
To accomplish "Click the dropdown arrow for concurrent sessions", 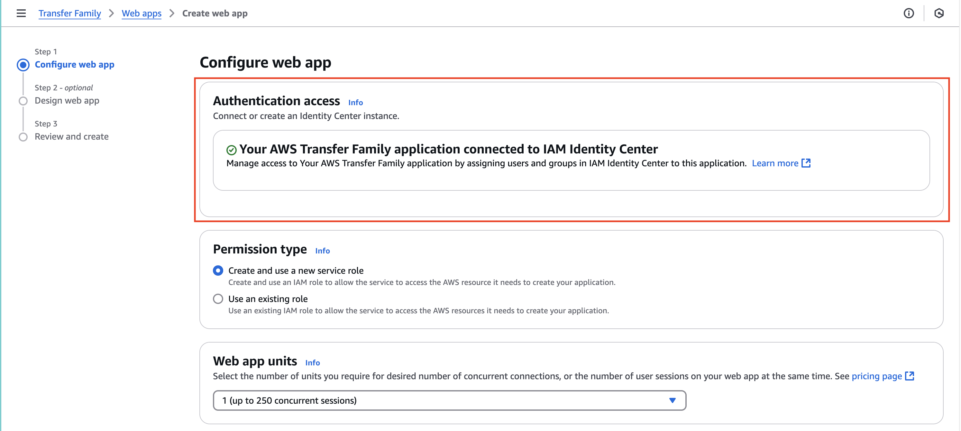I will (672, 400).
